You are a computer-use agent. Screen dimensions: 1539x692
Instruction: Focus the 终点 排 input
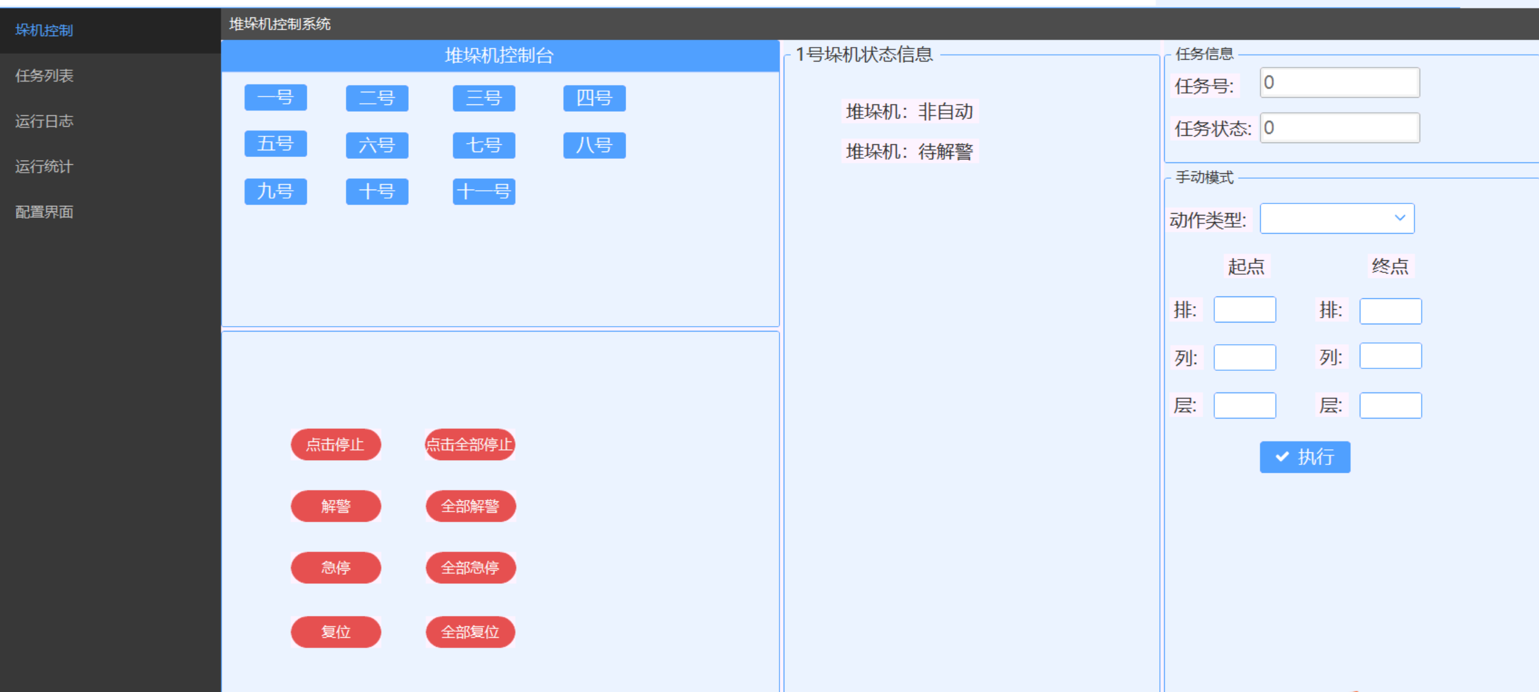[x=1390, y=311]
